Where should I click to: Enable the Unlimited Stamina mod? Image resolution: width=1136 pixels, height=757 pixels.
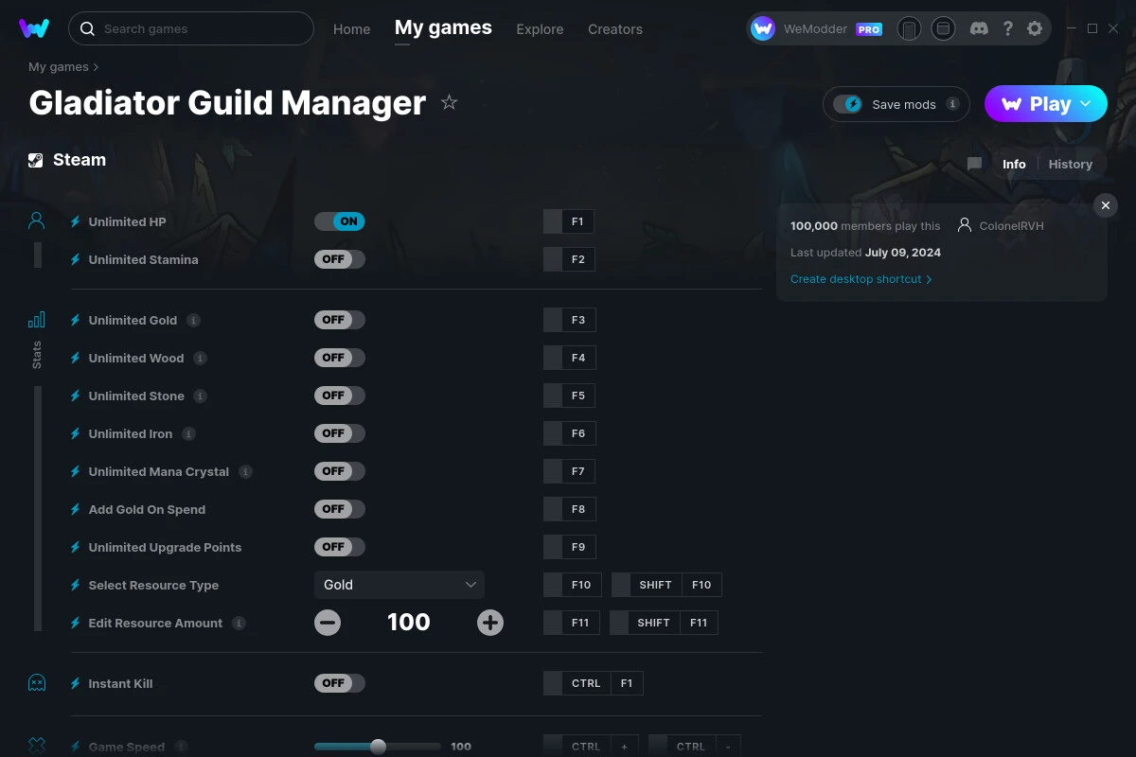pyautogui.click(x=340, y=258)
